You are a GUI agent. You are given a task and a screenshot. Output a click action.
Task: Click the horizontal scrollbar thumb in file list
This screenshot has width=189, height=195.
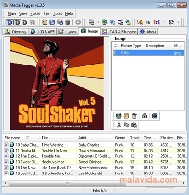click(67, 183)
